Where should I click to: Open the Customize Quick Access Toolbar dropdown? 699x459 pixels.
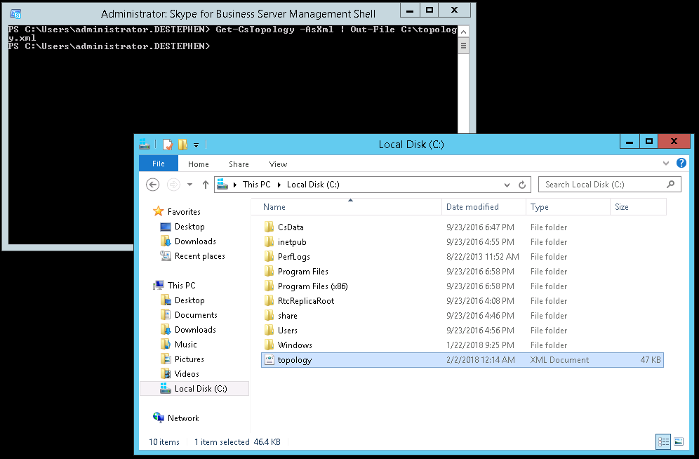pos(196,145)
